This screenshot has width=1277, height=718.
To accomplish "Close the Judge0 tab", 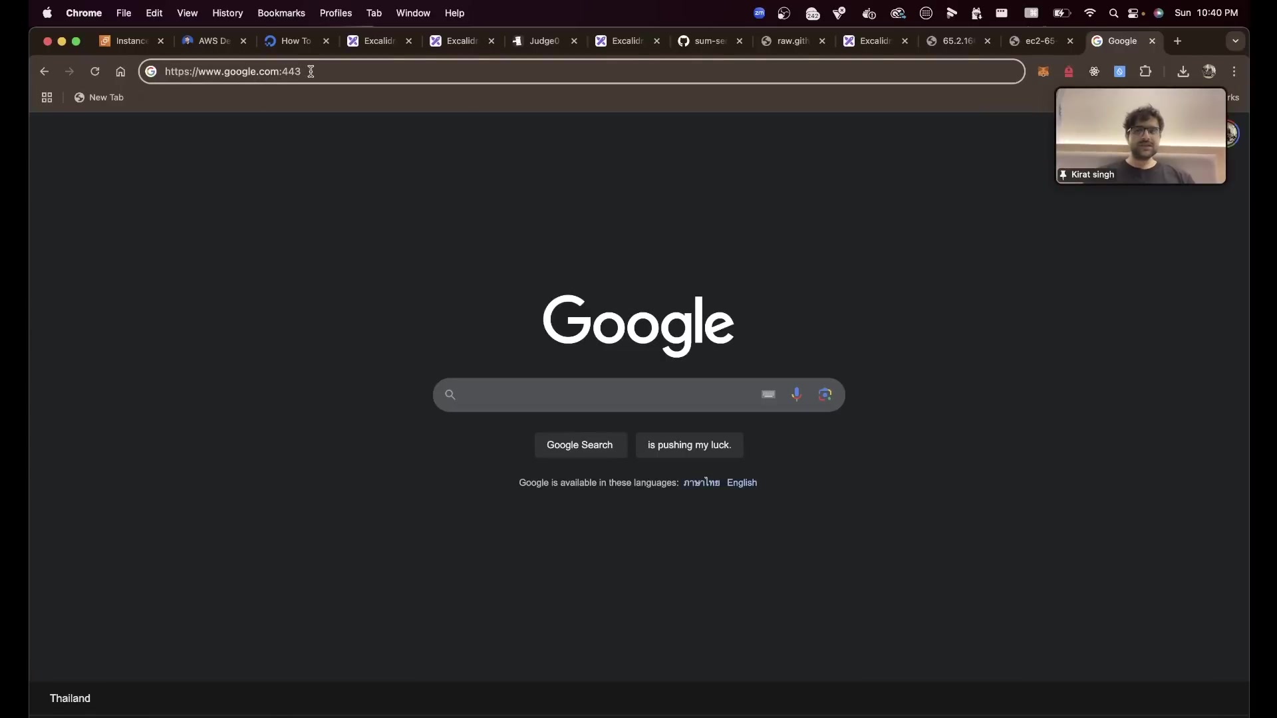I will point(575,41).
